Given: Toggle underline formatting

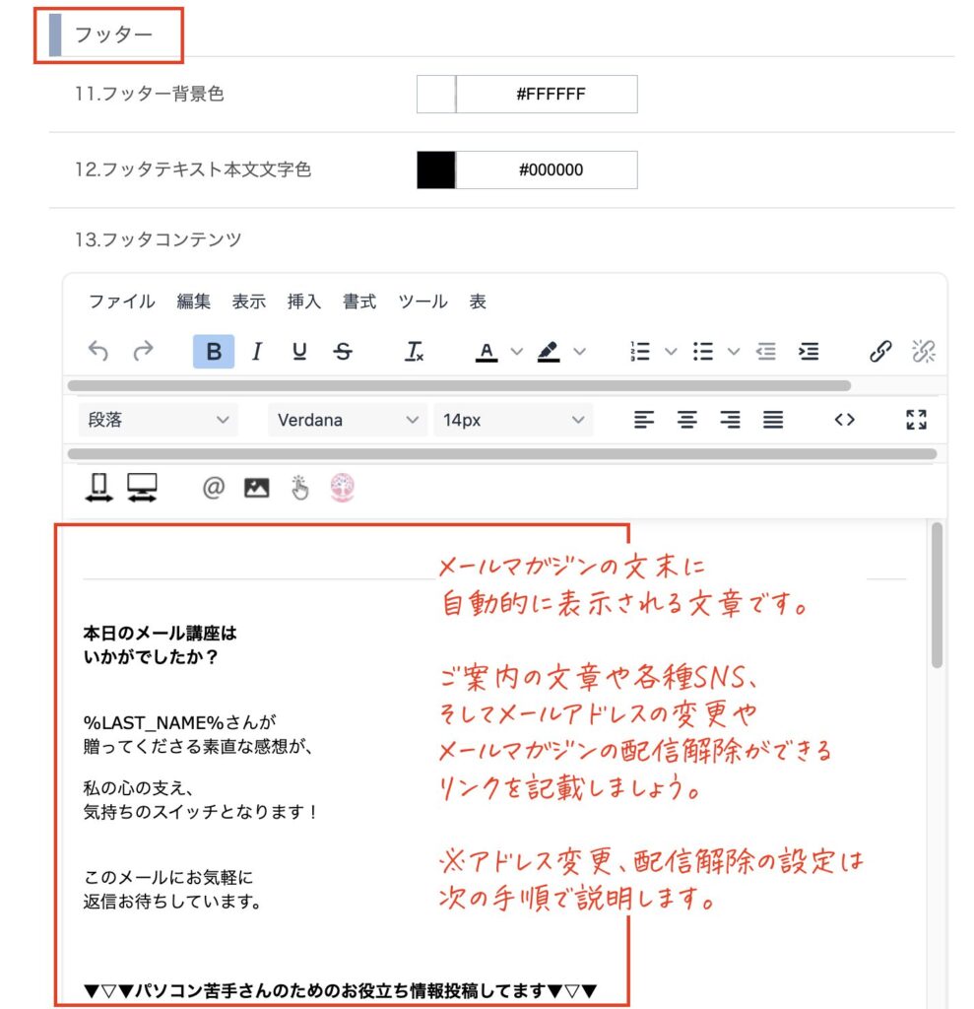Looking at the screenshot, I should pos(299,352).
